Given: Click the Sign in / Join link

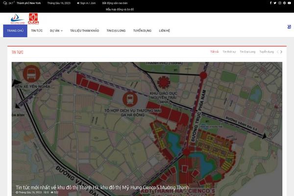Looking at the screenshot, I should pyautogui.click(x=86, y=3).
